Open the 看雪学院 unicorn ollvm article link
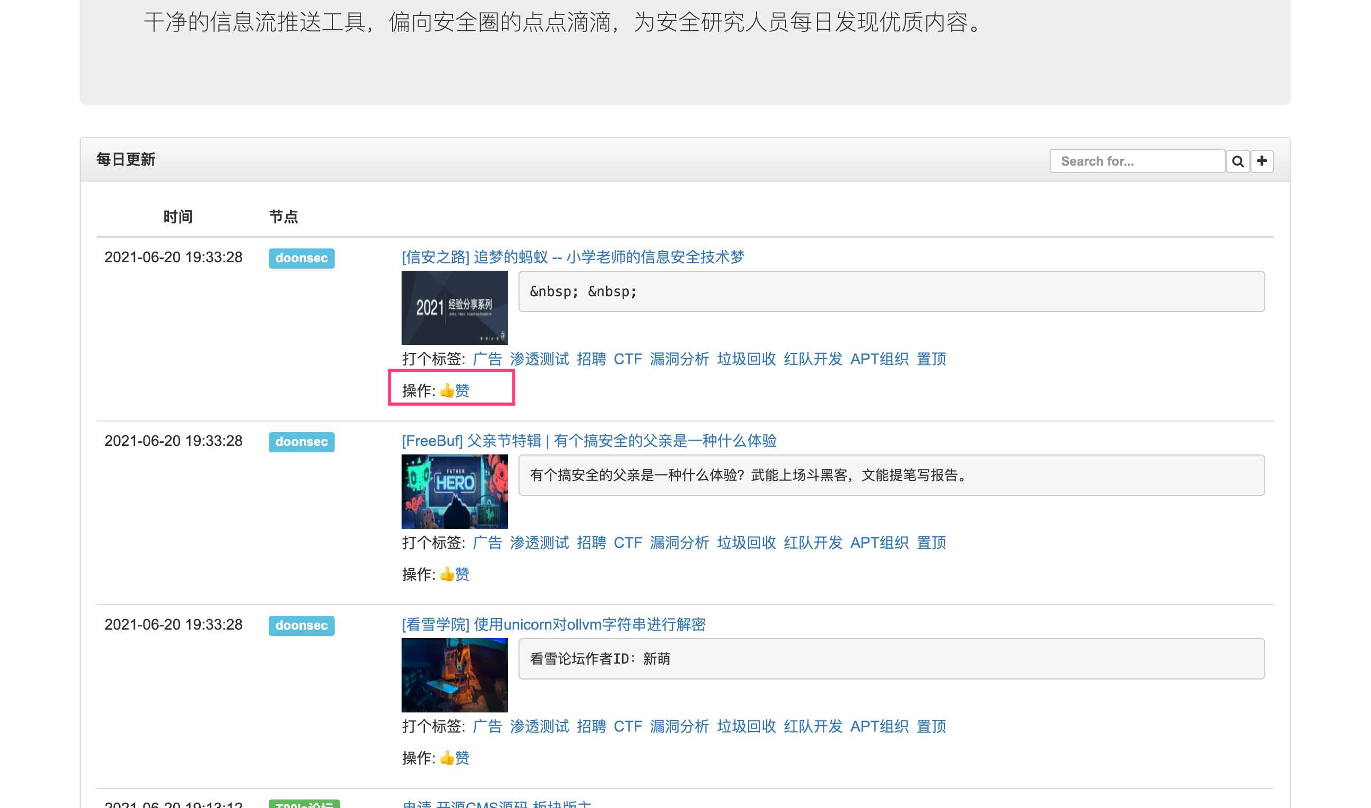Viewport: 1371px width, 808px height. (553, 624)
